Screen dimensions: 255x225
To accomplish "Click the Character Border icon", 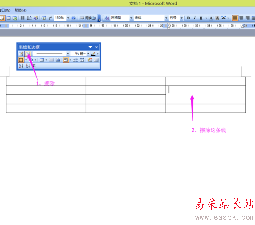I will 211,18.
